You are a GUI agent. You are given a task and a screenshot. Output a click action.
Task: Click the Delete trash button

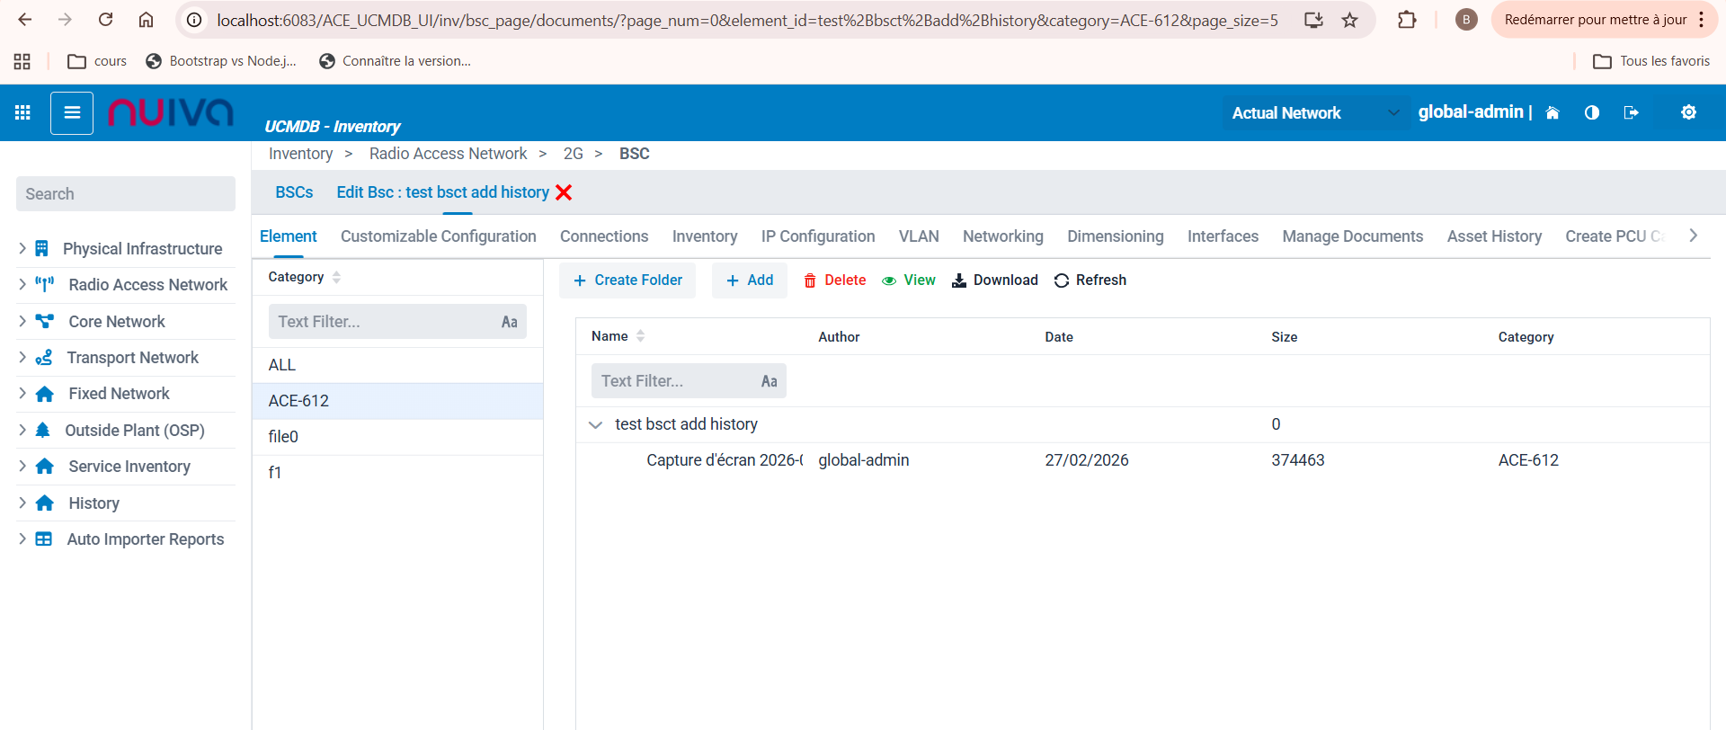click(x=834, y=280)
